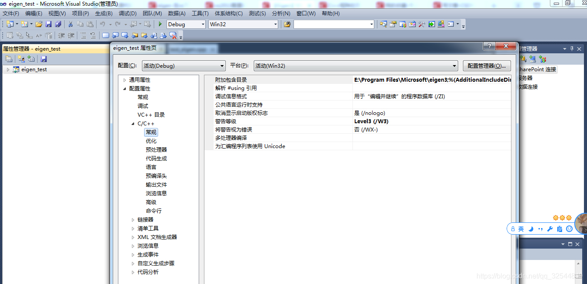Viewport: 587px width, 284px height.
Task: Open the 文件(F) menu
Action: pos(11,14)
